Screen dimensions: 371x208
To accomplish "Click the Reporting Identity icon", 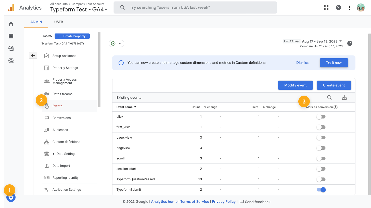I will pyautogui.click(x=47, y=177).
